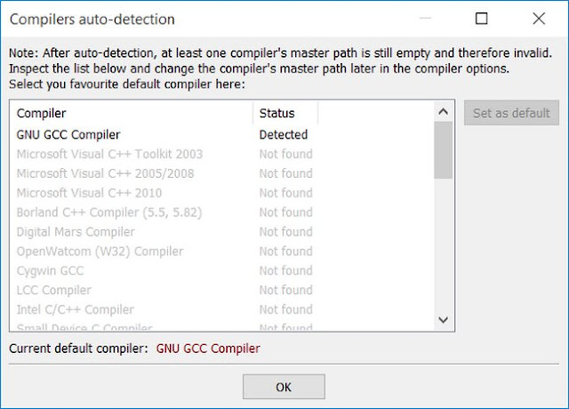Maximize the Compilers auto-detection window

tap(482, 18)
